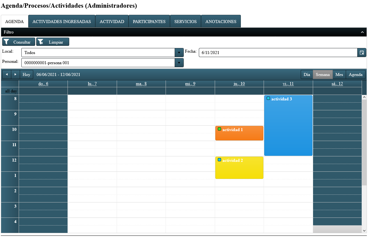Viewport: 368px width, 237px height.
Task: Select the yellow actividad 2 event
Action: pos(239,168)
